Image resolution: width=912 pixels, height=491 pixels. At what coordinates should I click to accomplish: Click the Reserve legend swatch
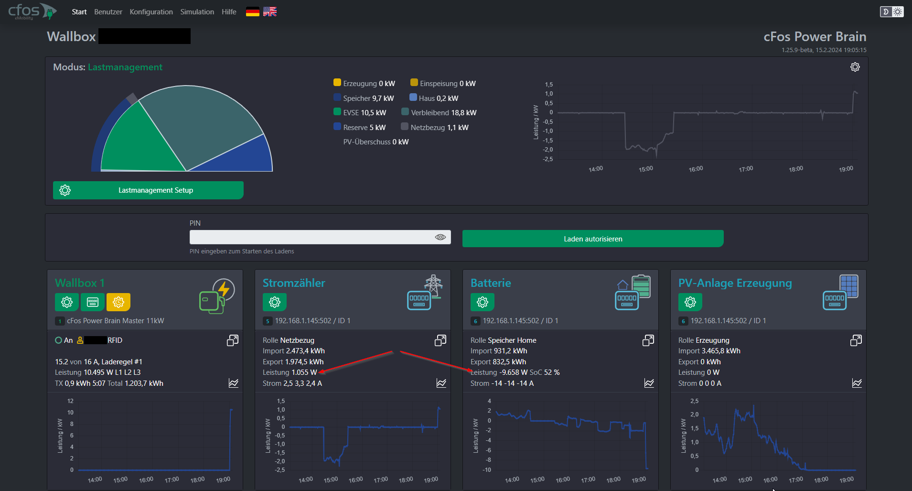point(337,127)
